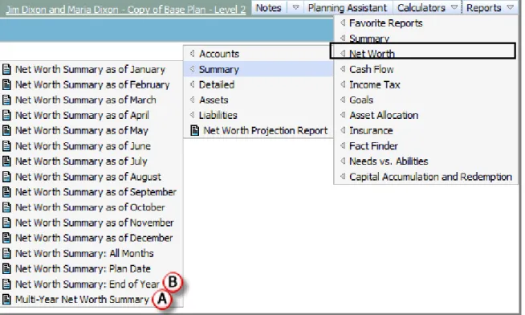This screenshot has width=525, height=315.
Task: Click document icon next to November summary
Action: (x=6, y=223)
